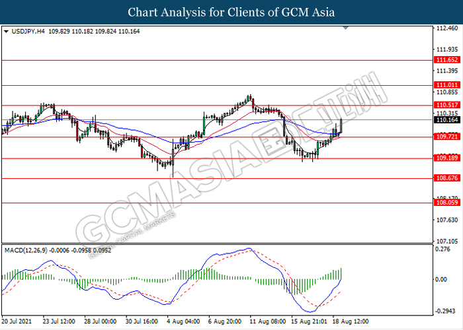
Task: Select the 110.517 resistance price tag
Action: (447, 106)
